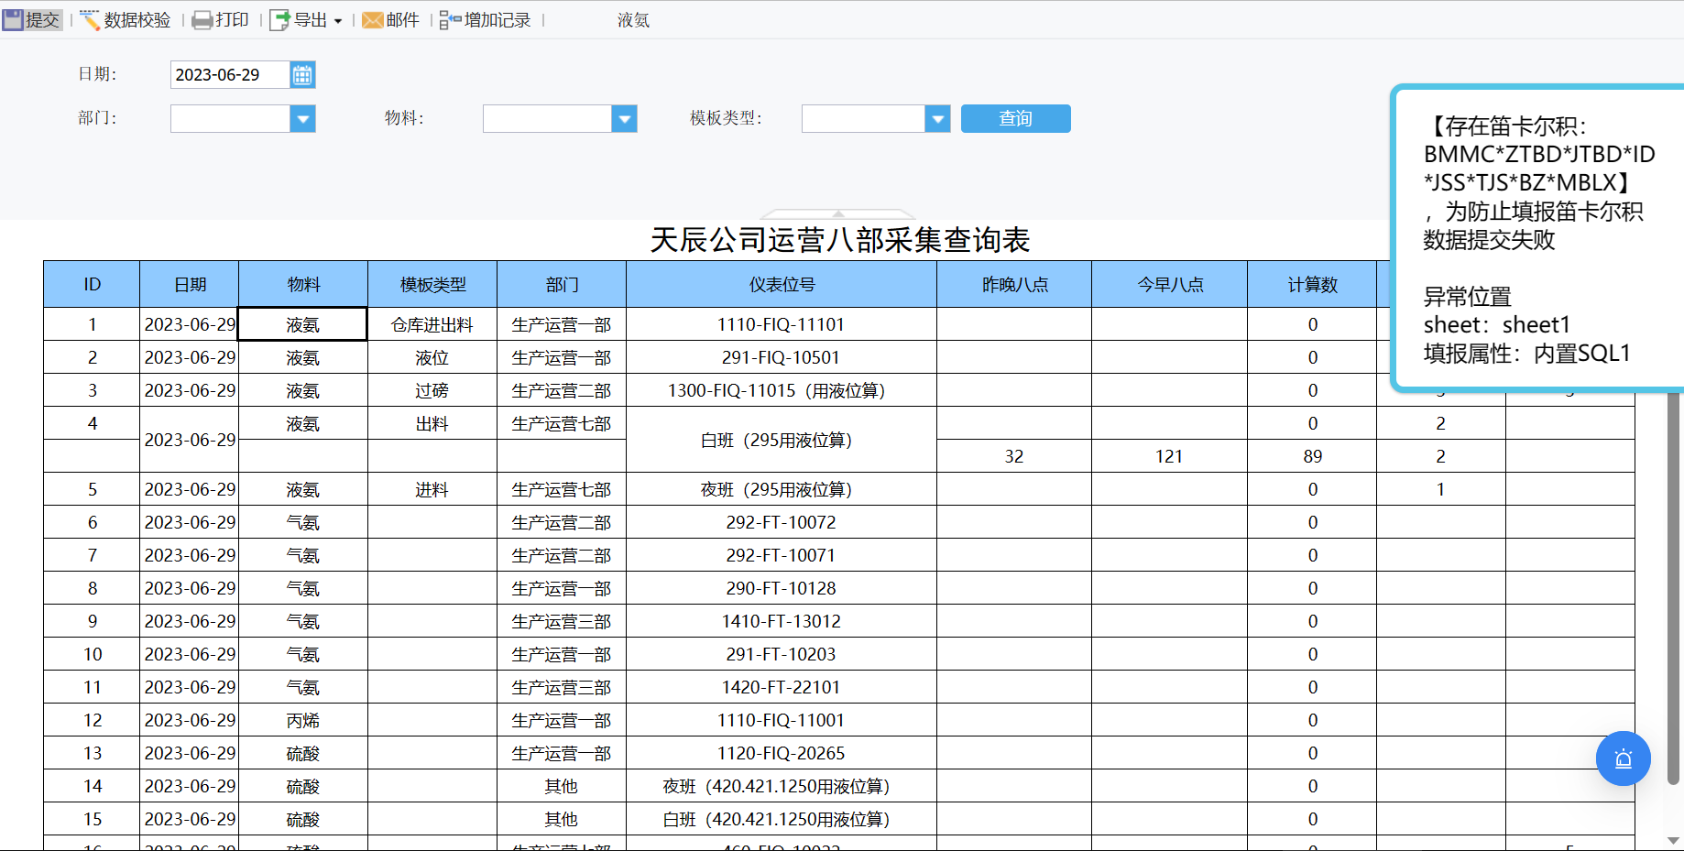This screenshot has width=1684, height=851.
Task: Click the 邮件 envelope icon
Action: 373,20
